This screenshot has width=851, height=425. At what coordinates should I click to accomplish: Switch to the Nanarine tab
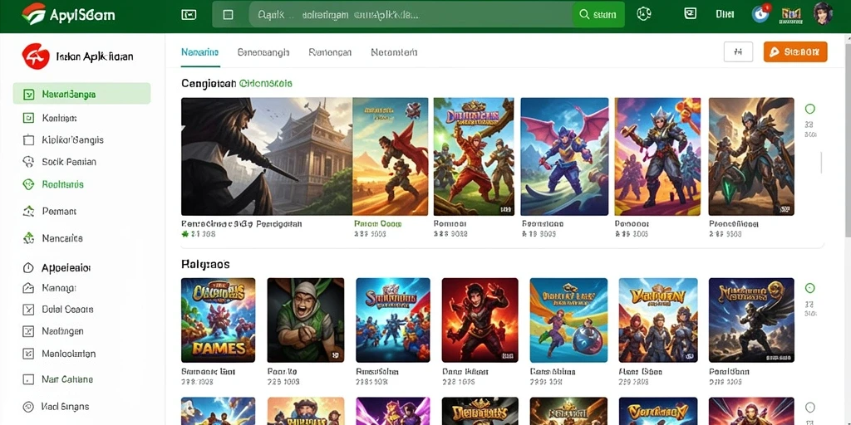[x=199, y=52]
